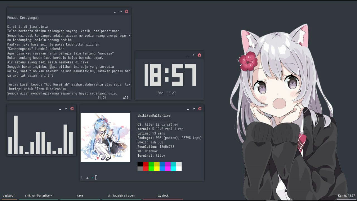Click the Resolution: 1360x768 line
The image size is (357, 201).
click(x=156, y=147)
